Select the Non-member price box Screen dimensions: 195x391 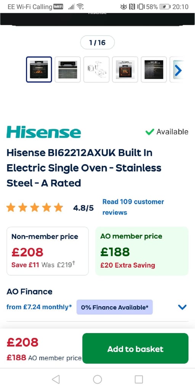[x=48, y=251]
